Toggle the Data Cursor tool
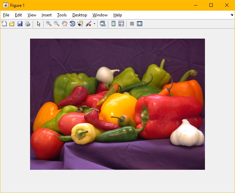 click(80, 24)
